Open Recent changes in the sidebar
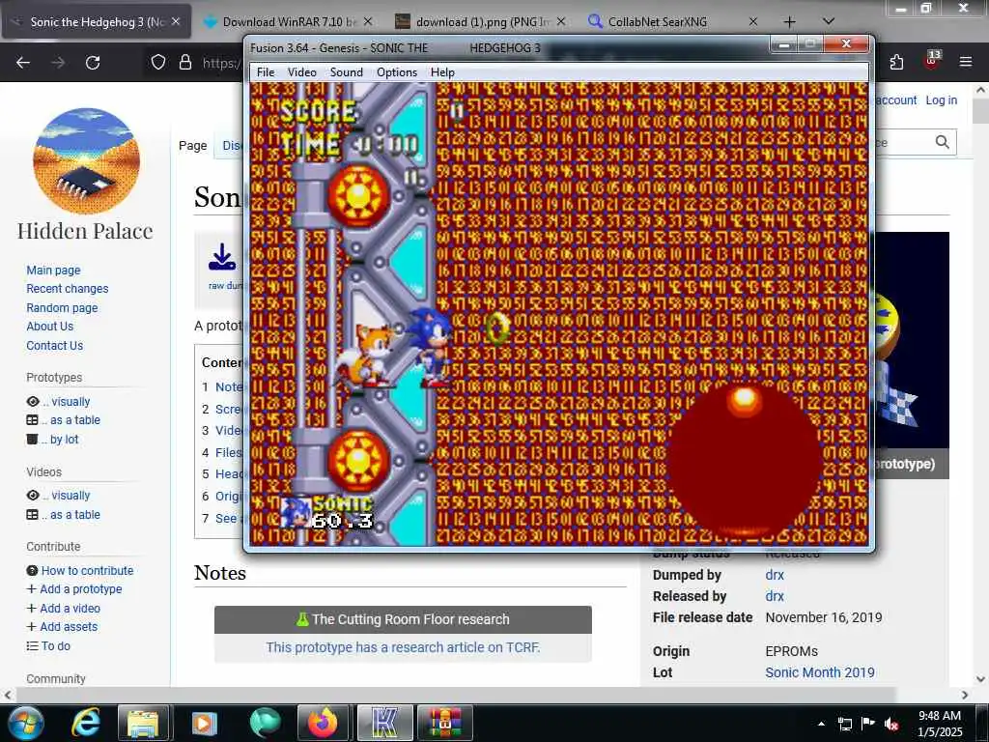Screen dimensions: 989x742 pos(68,288)
